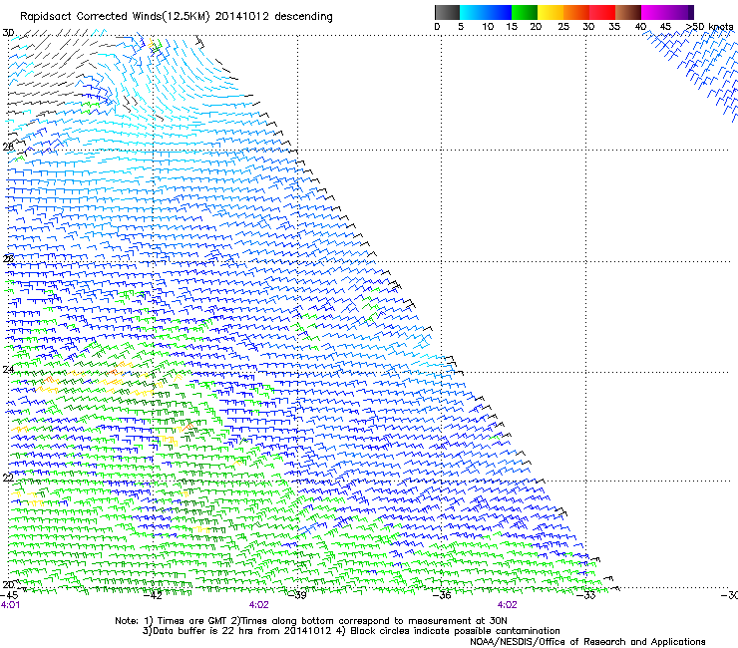
Task: Select the yellow 20-25 knots legend swatch
Action: pos(551,12)
